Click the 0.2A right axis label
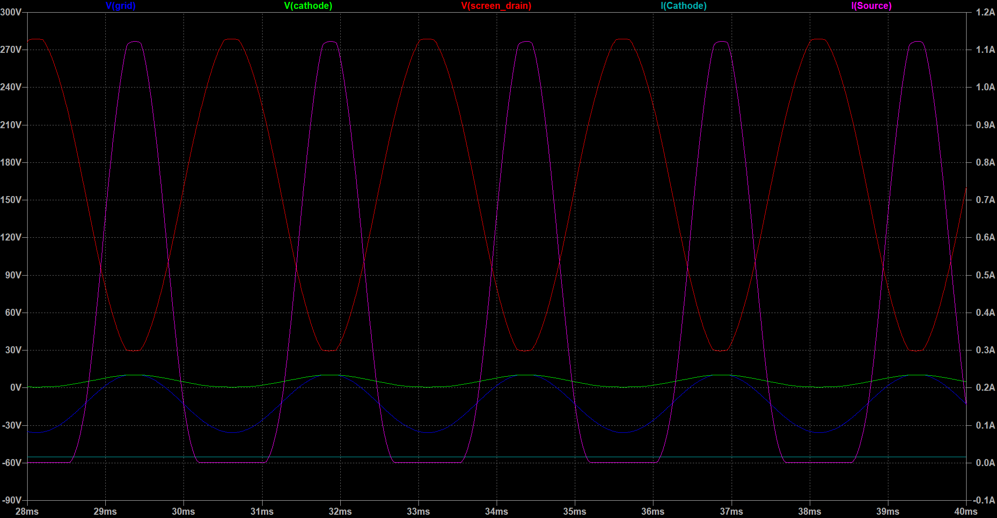The height and width of the screenshot is (518, 997). tap(985, 387)
